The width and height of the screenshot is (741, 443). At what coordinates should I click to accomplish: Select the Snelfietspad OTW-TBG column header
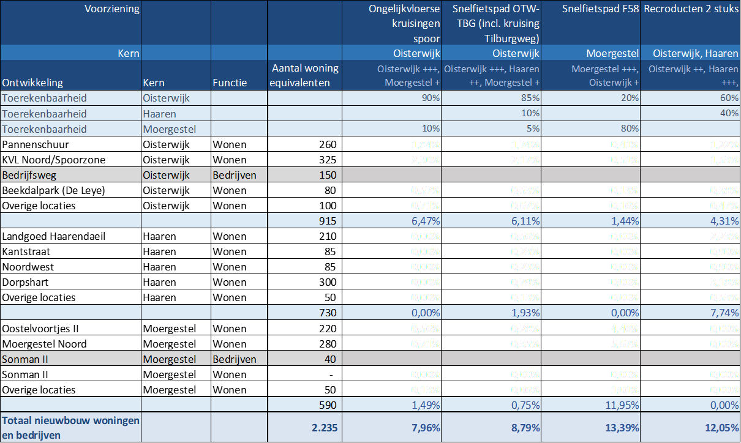(491, 23)
